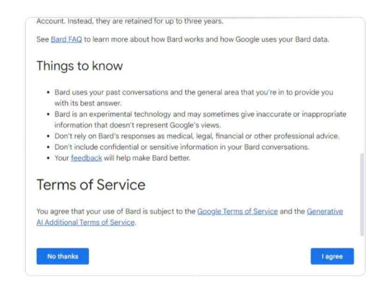
Task: Click text 'with its best answer'
Action: click(x=88, y=103)
